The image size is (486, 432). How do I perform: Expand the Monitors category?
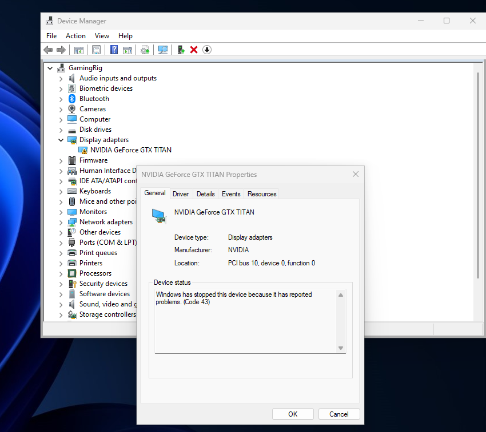[x=61, y=212]
